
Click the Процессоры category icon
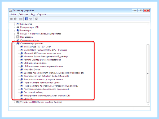tap(18, 37)
